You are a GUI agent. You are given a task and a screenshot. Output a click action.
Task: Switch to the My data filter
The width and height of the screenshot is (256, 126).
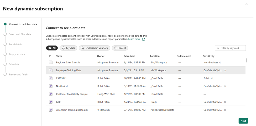(69, 48)
